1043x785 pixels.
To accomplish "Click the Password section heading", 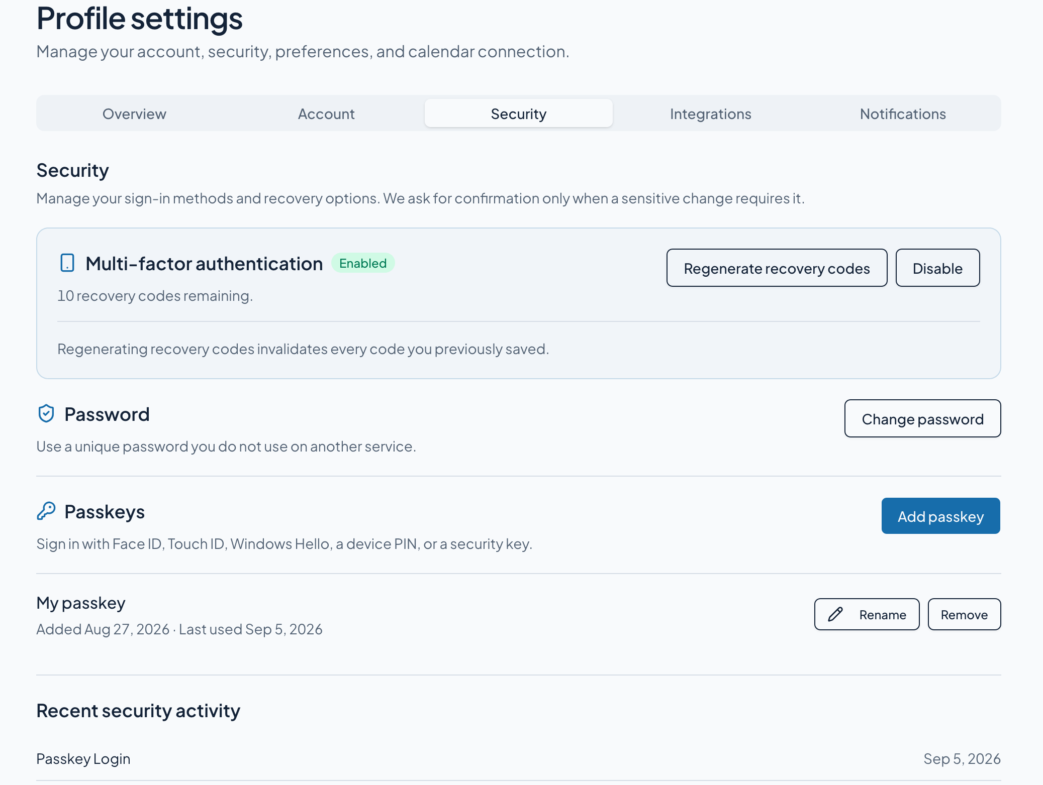I will [107, 414].
